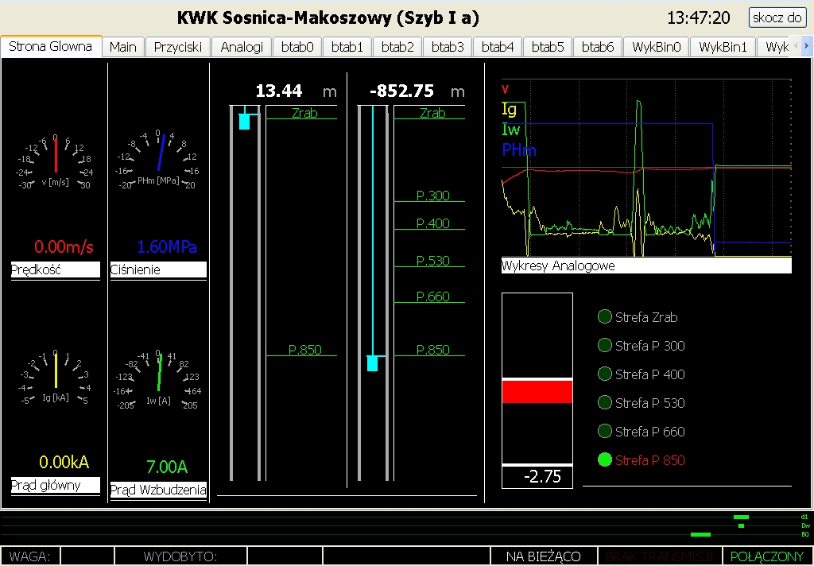Image resolution: width=814 pixels, height=566 pixels.
Task: Click the 0.00kA current reading
Action: (x=64, y=462)
